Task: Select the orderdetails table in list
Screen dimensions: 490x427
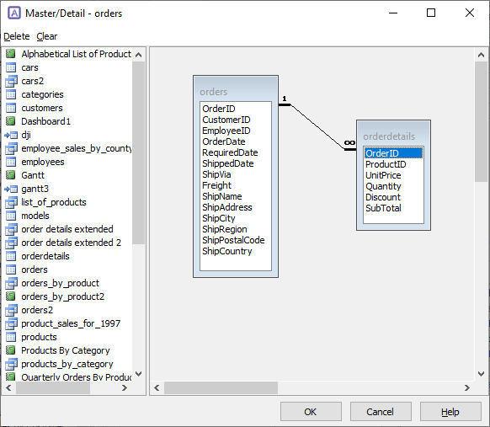Action: 45,256
